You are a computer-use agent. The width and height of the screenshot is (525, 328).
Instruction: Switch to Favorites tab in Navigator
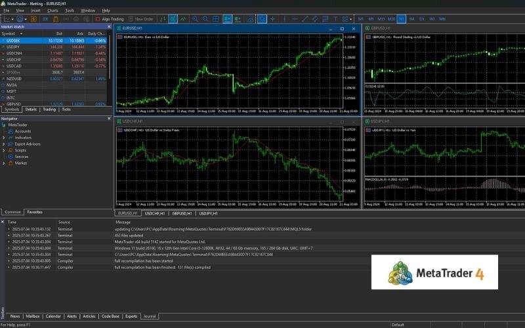tap(35, 212)
